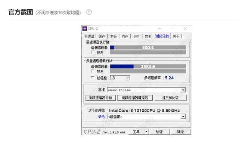Close the CPU-Z window
This screenshot has width=239, height=143.
click(185, 29)
